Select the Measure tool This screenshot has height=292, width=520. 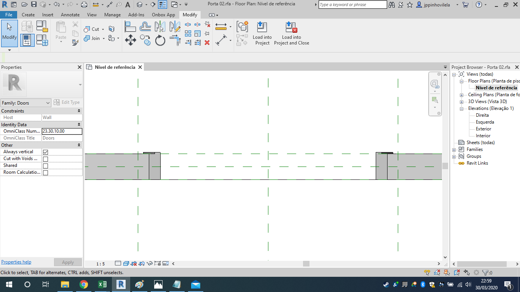(x=220, y=27)
